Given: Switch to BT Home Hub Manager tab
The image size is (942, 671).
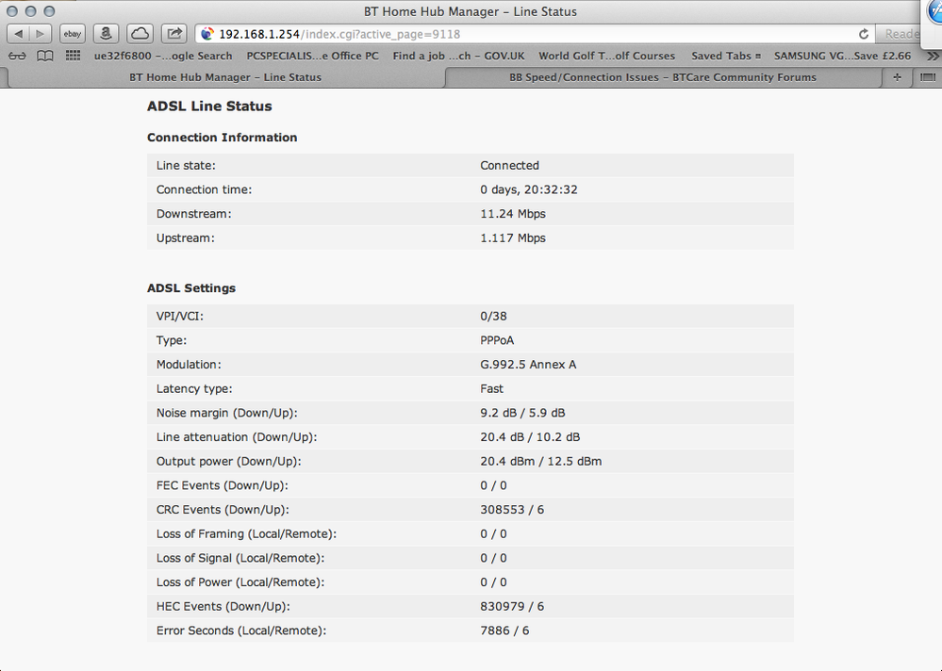Looking at the screenshot, I should (225, 77).
